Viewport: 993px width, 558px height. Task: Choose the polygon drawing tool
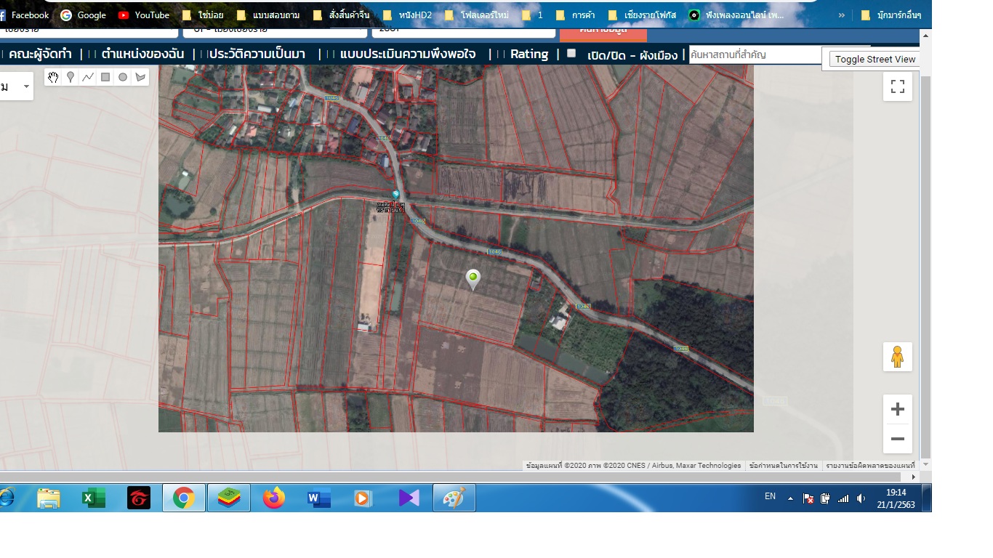click(x=140, y=77)
